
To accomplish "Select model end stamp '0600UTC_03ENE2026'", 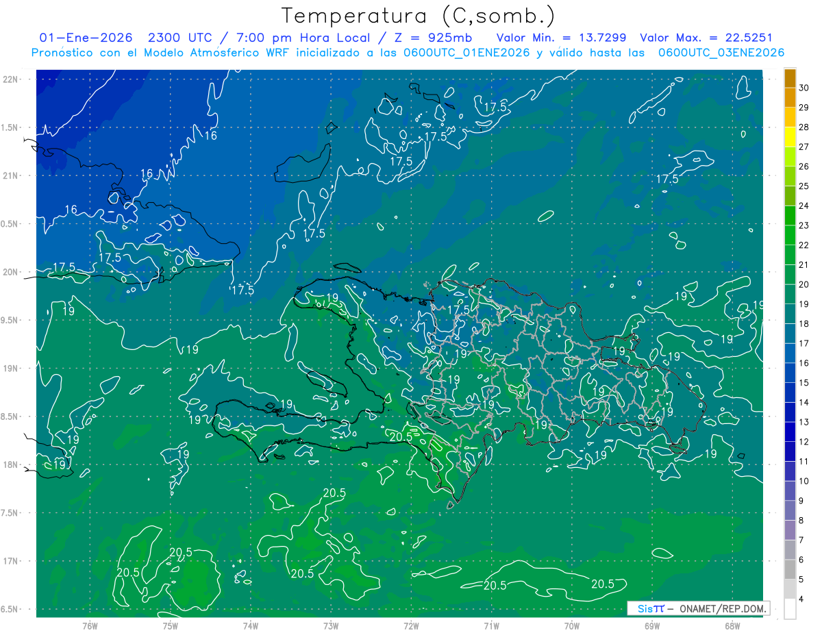I will [721, 53].
